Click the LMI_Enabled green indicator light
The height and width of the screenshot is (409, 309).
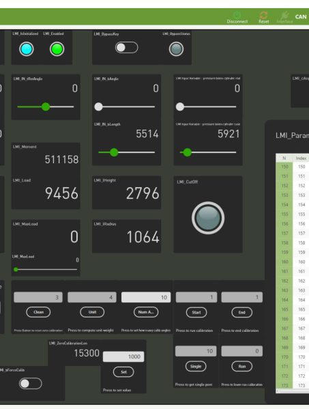tap(57, 49)
